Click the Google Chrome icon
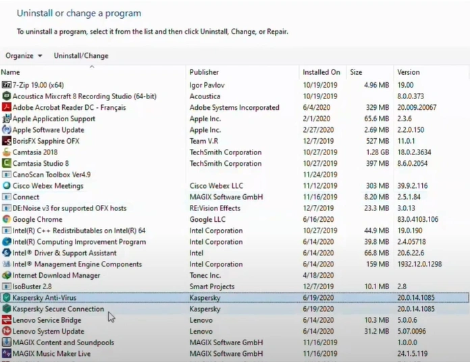This screenshot has height=362, width=470. click(6, 219)
